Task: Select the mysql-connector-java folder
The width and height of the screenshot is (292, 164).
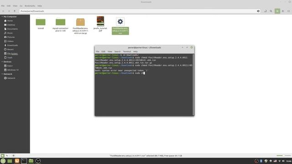Action: [61, 25]
